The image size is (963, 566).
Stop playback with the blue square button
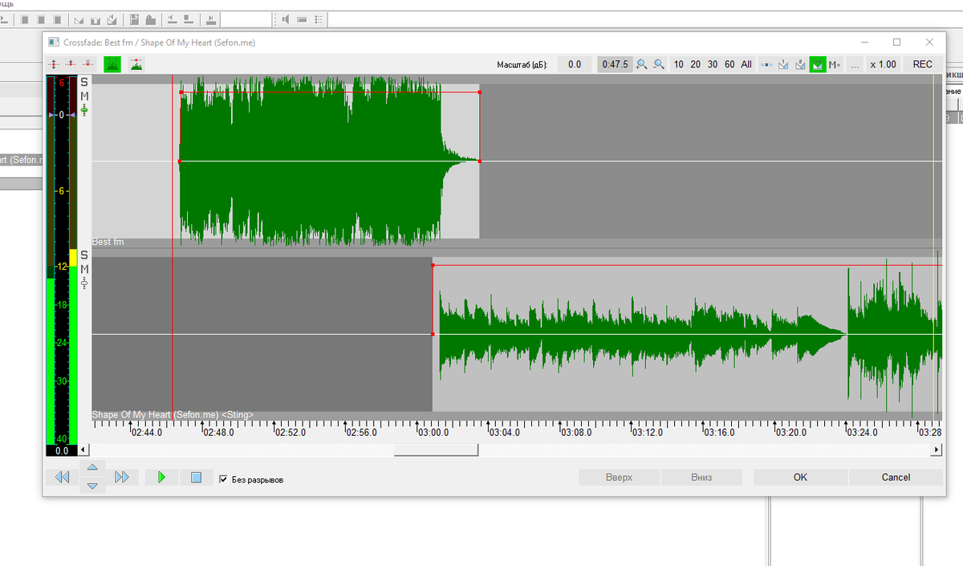(196, 477)
